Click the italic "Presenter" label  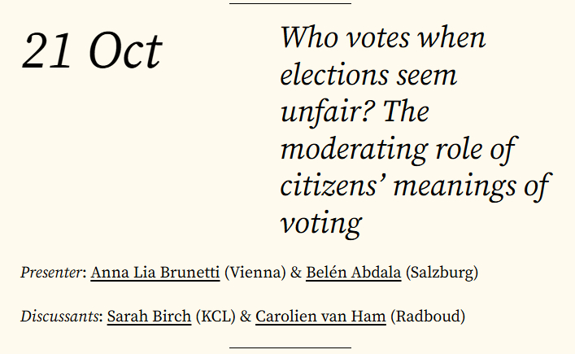pos(52,272)
